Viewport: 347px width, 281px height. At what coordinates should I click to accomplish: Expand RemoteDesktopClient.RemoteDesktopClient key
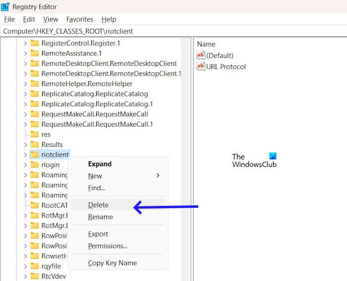(25, 63)
